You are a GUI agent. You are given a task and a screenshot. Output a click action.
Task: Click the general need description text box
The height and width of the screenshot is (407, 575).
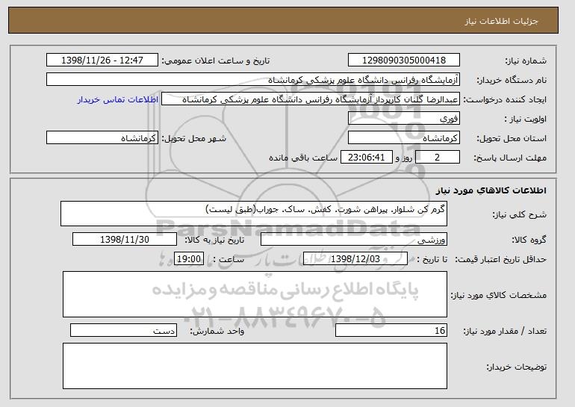coord(254,214)
